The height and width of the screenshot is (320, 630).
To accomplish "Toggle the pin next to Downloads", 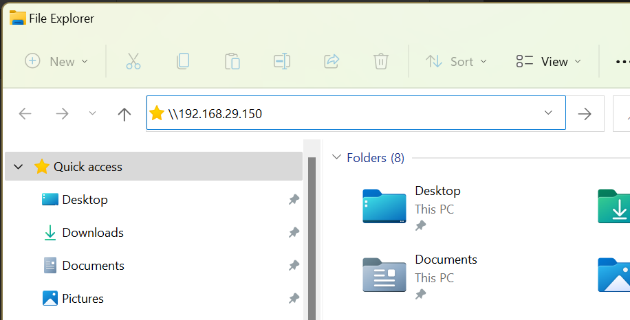I will pos(294,232).
